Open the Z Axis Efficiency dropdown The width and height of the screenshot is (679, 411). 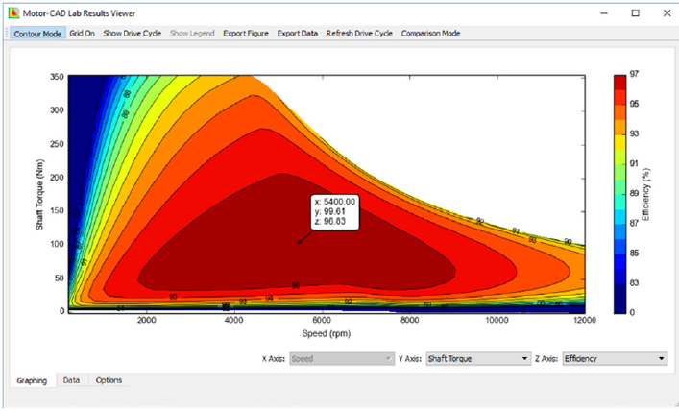point(615,358)
